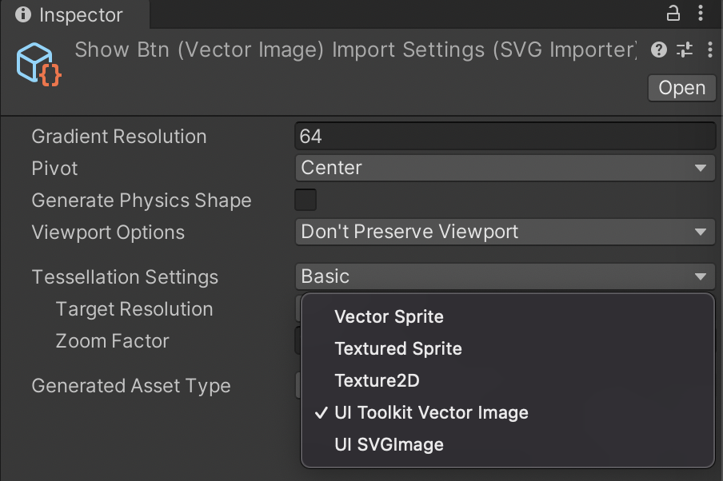Open the help reference icon

[659, 50]
